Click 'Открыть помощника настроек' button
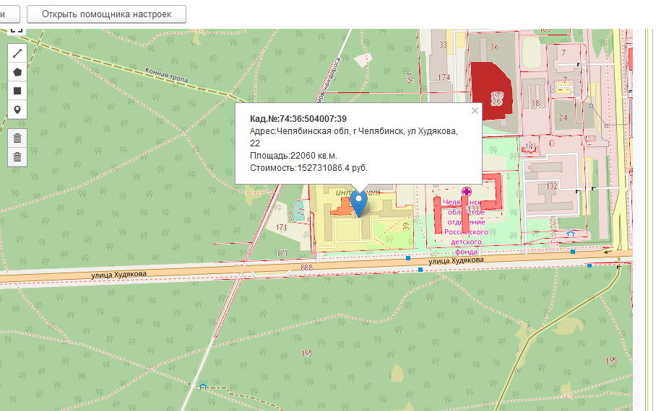 click(106, 14)
